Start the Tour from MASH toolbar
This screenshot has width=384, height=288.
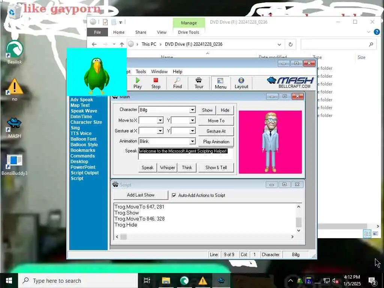[x=199, y=83]
